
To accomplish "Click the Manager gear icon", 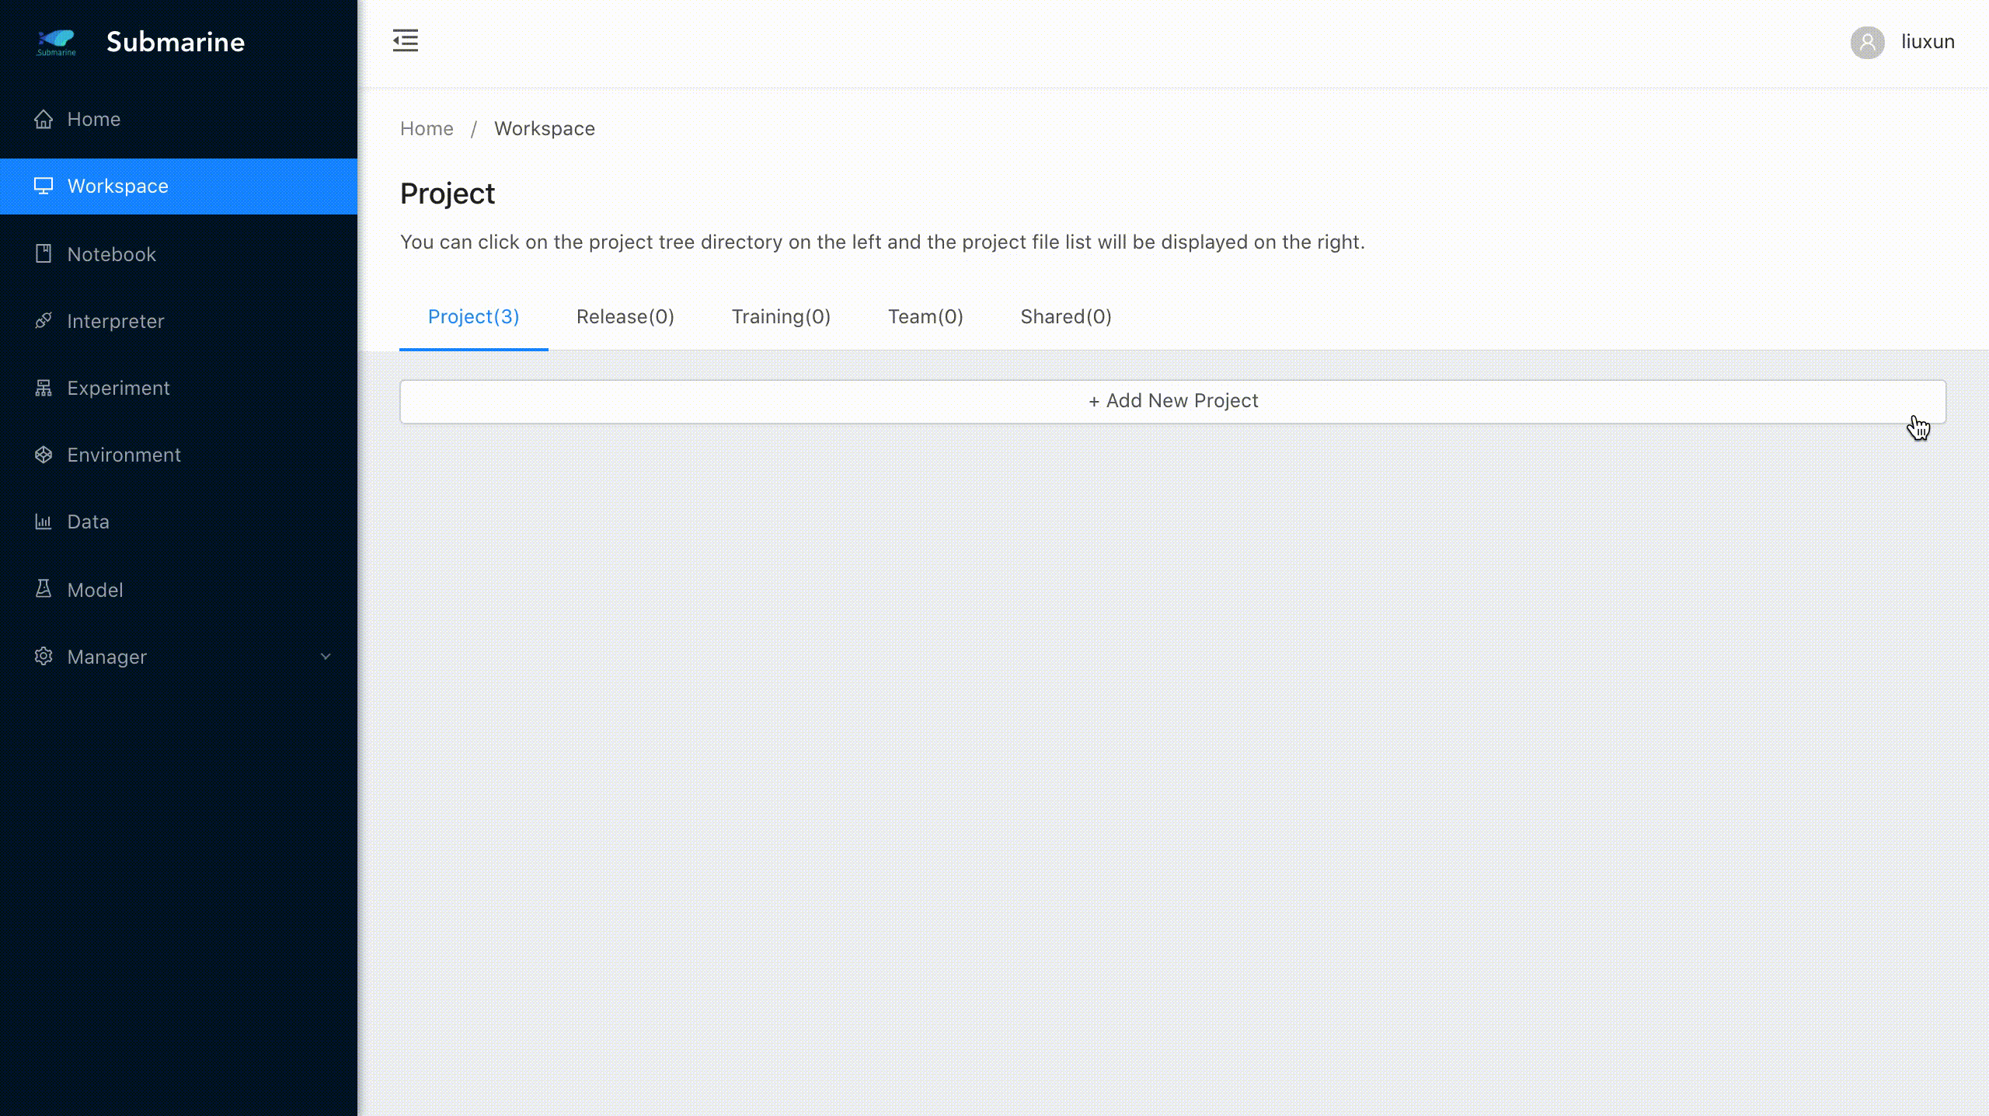I will tap(44, 657).
